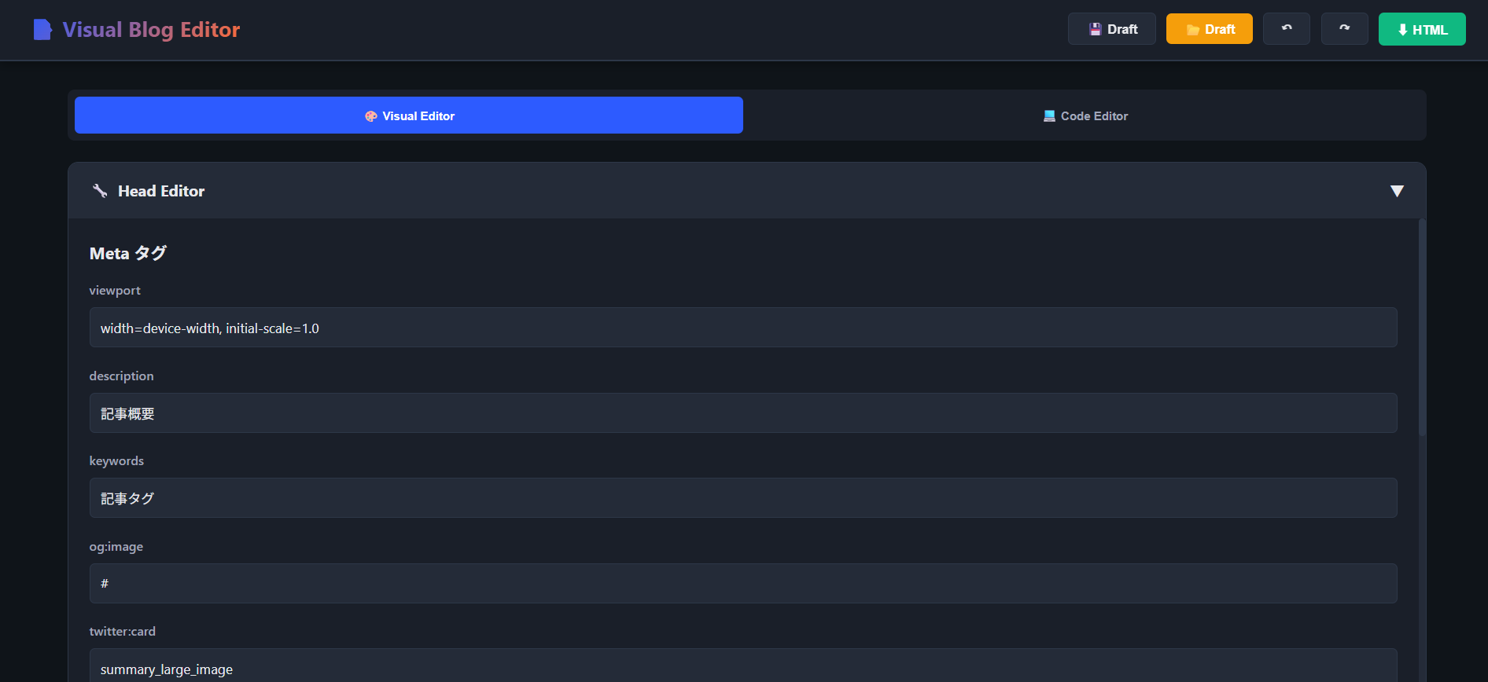Screen dimensions: 1488x682
Task: Focus the viewport meta input field
Action: (x=742, y=328)
